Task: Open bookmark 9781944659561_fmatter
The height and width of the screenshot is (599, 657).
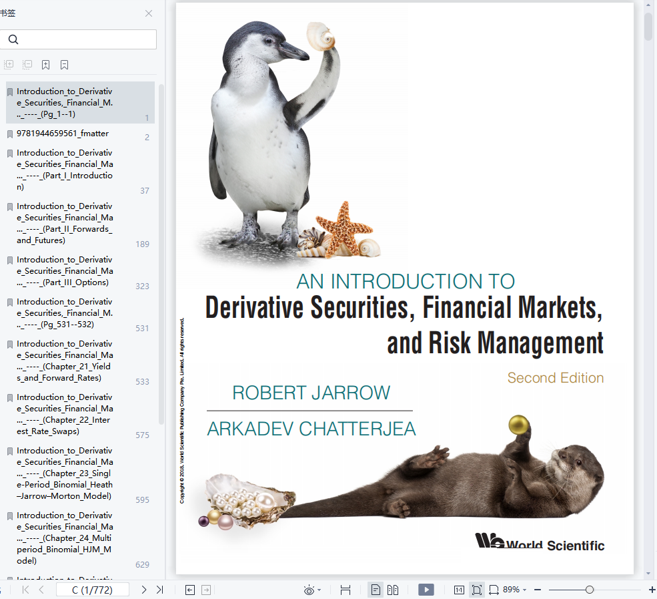Action: [x=80, y=134]
